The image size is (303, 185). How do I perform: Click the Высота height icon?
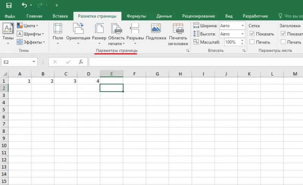(x=196, y=34)
